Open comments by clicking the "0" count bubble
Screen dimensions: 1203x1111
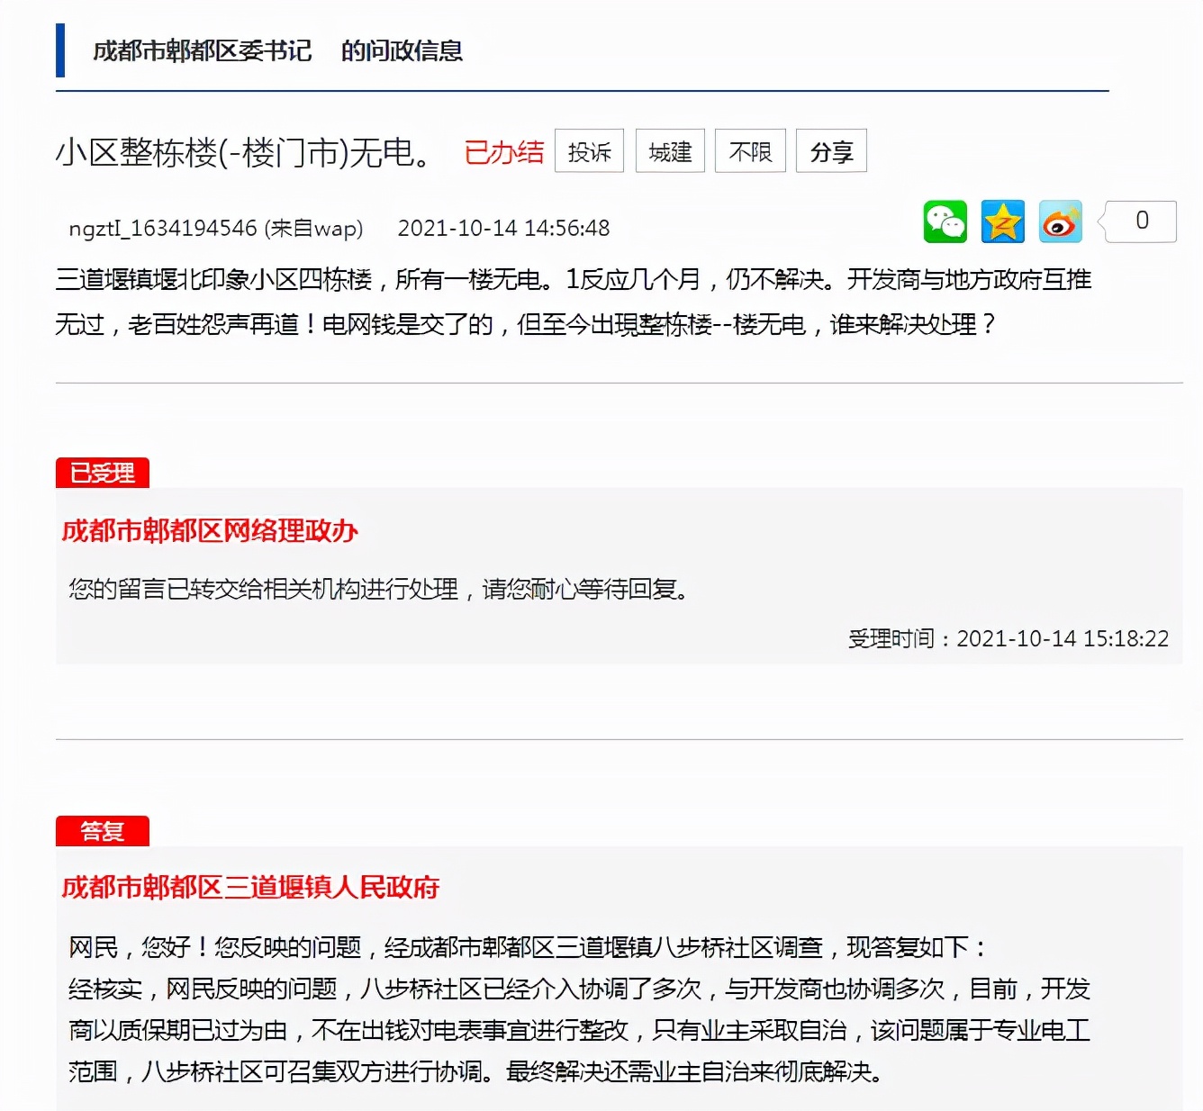[x=1140, y=220]
